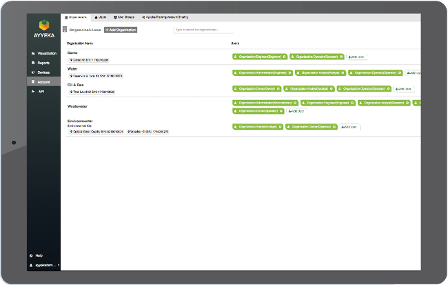Switch to the Users tab

(x=100, y=16)
